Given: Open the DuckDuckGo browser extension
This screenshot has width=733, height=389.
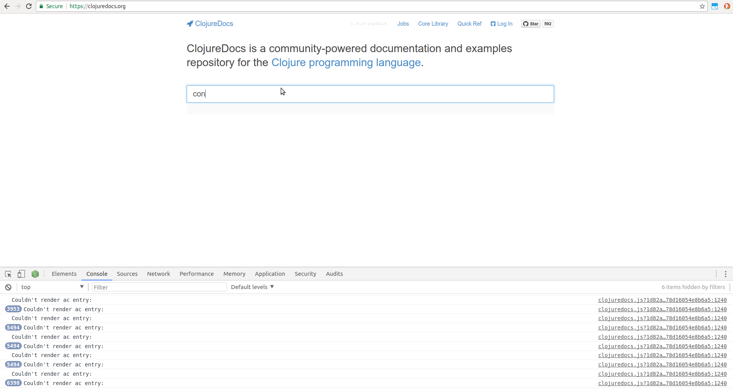Looking at the screenshot, I should 727,6.
